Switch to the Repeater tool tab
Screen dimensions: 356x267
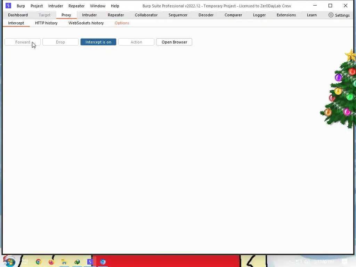116,15
